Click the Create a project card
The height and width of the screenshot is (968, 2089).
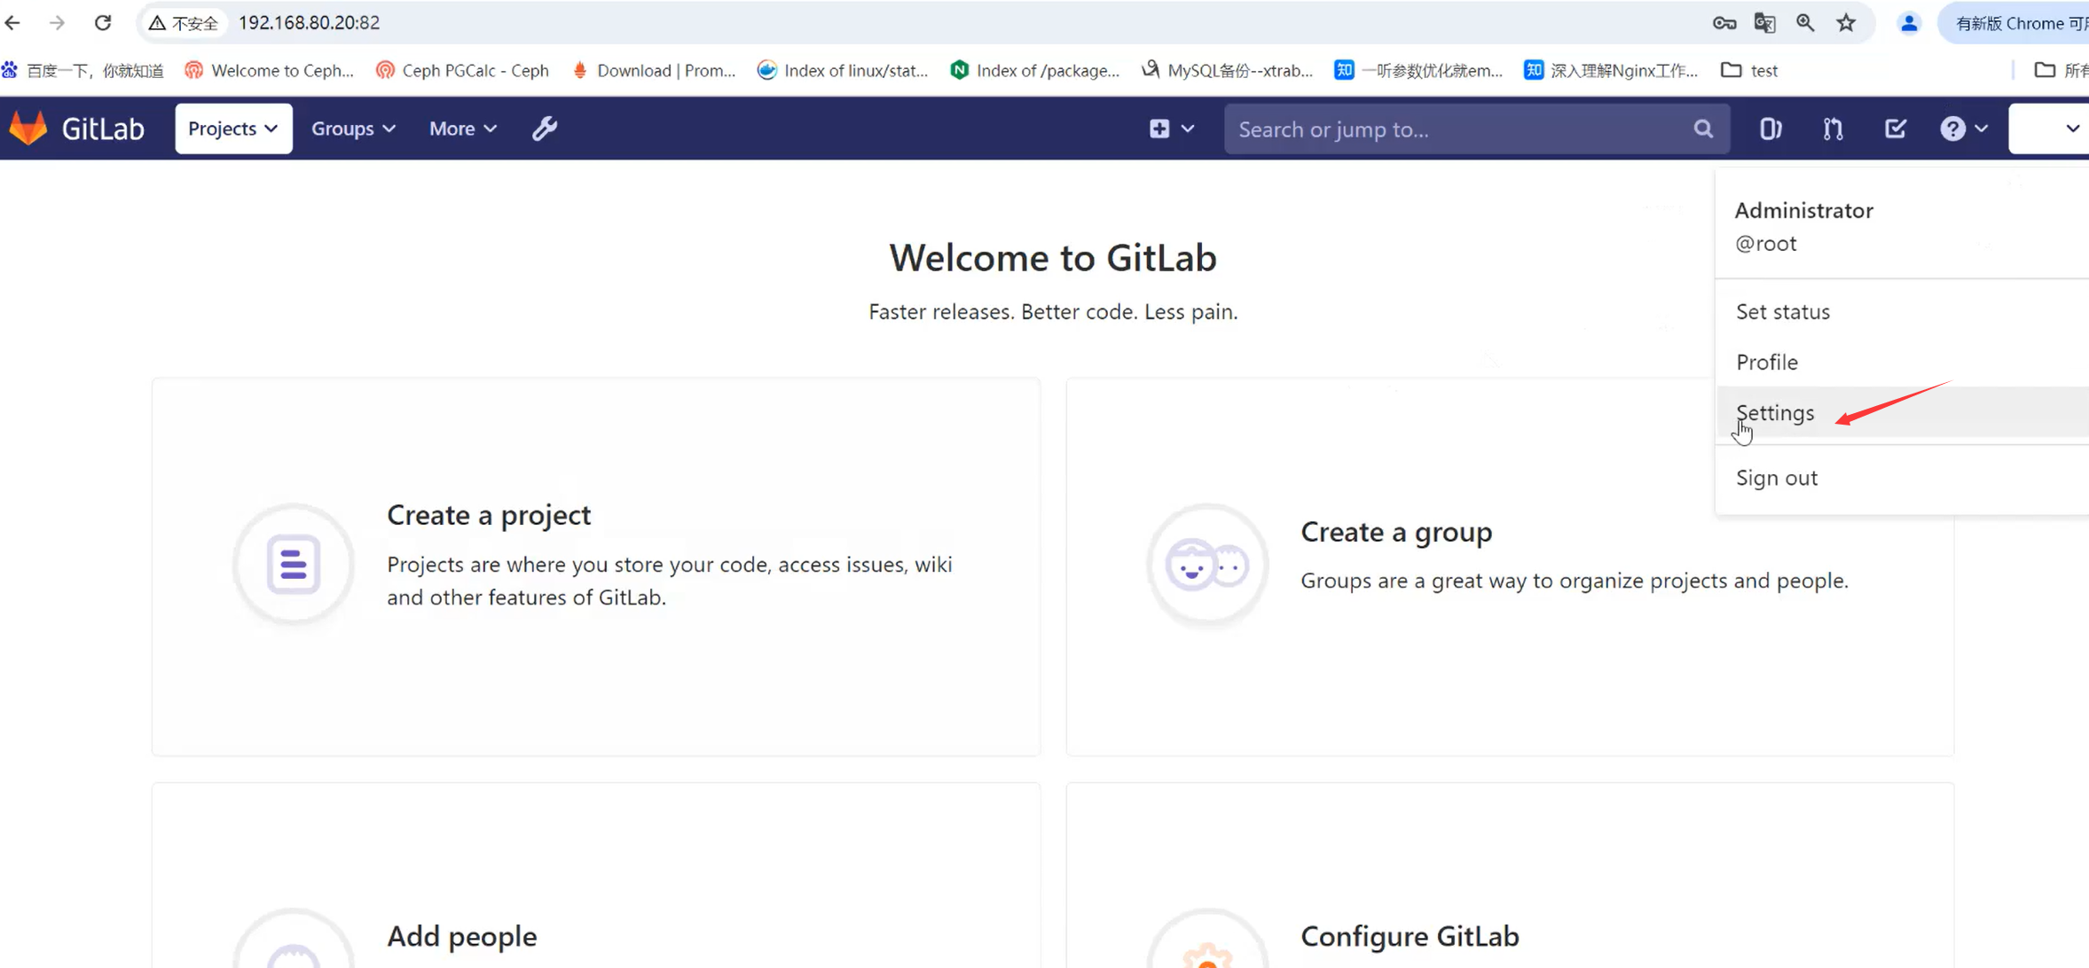click(595, 566)
